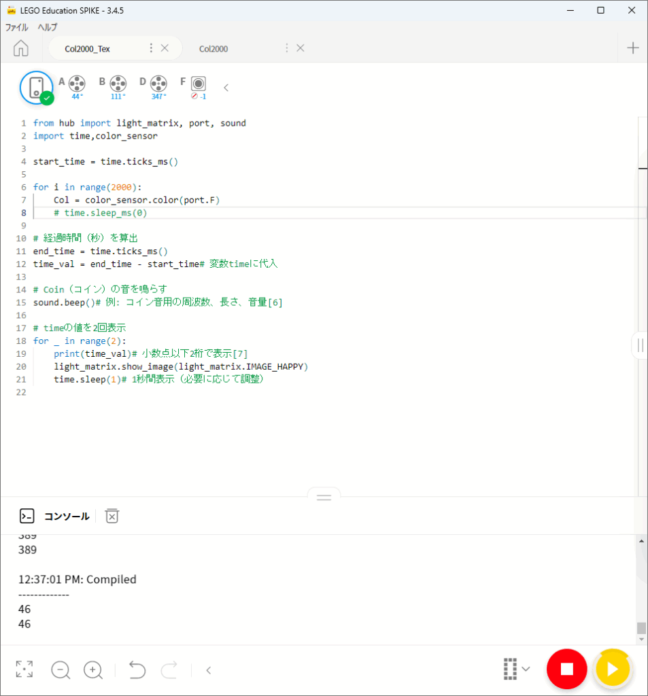The image size is (648, 696).
Task: Stop the running program
Action: pyautogui.click(x=566, y=669)
